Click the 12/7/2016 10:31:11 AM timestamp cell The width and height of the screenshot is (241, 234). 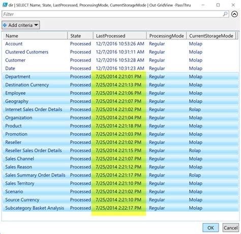pos(120,52)
